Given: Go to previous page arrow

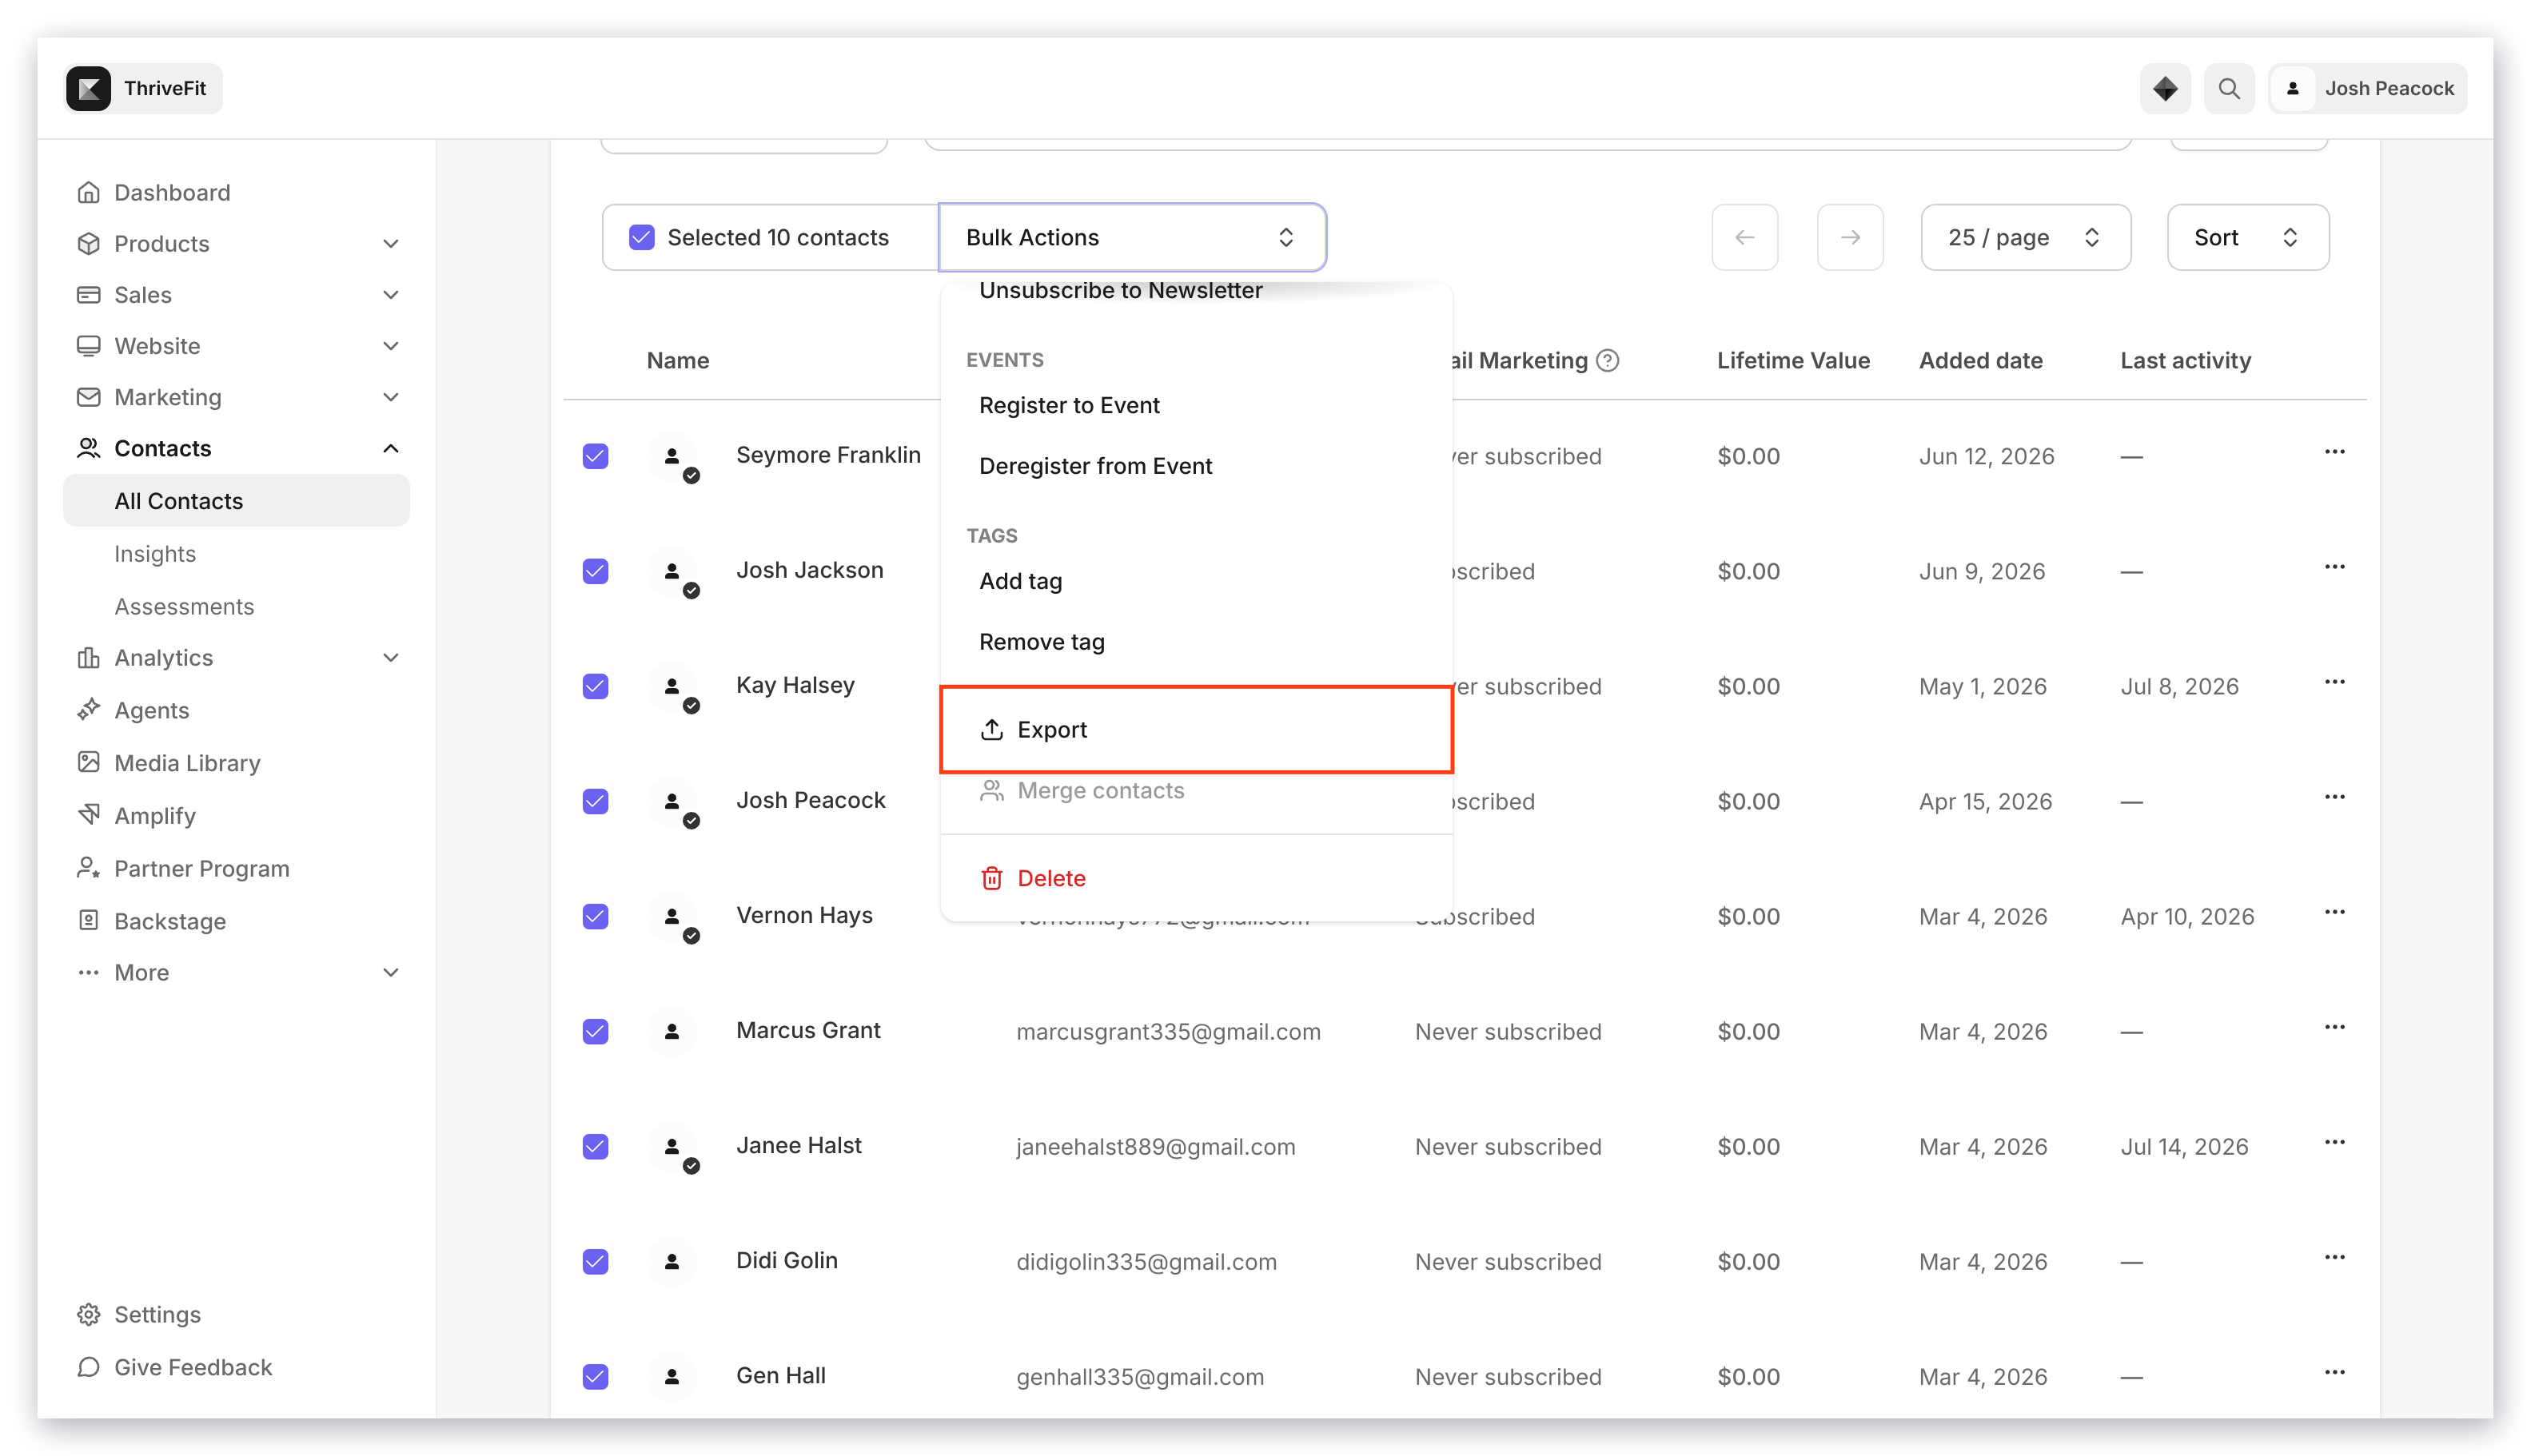Looking at the screenshot, I should click(x=1744, y=237).
